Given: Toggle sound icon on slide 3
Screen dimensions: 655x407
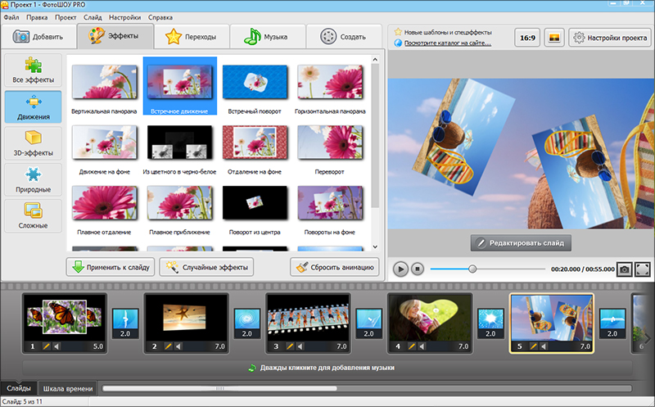Looking at the screenshot, I should [x=300, y=346].
